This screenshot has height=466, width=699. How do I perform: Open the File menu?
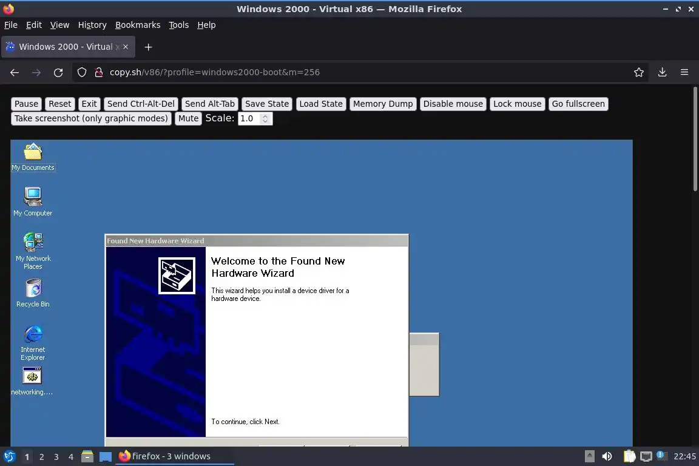pyautogui.click(x=11, y=25)
